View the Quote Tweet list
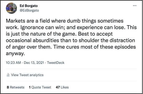This screenshot has width=143, height=94. pyautogui.click(x=40, y=87)
